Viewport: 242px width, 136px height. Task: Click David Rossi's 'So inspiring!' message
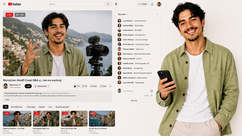pyautogui.click(x=138, y=68)
